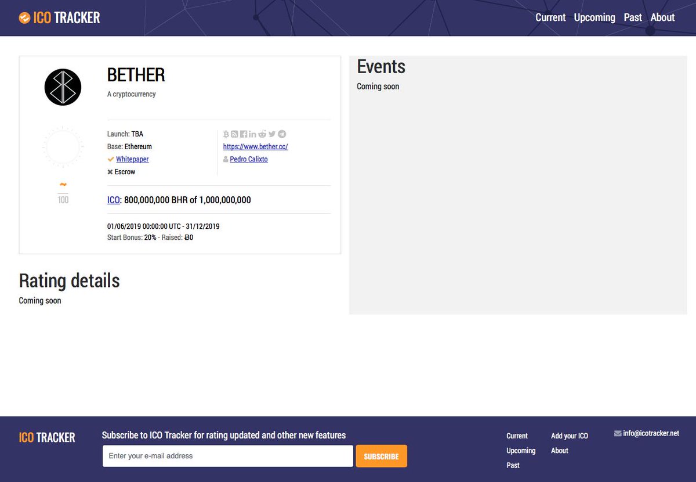Click the envelope icon in footer
The image size is (696, 482).
618,433
